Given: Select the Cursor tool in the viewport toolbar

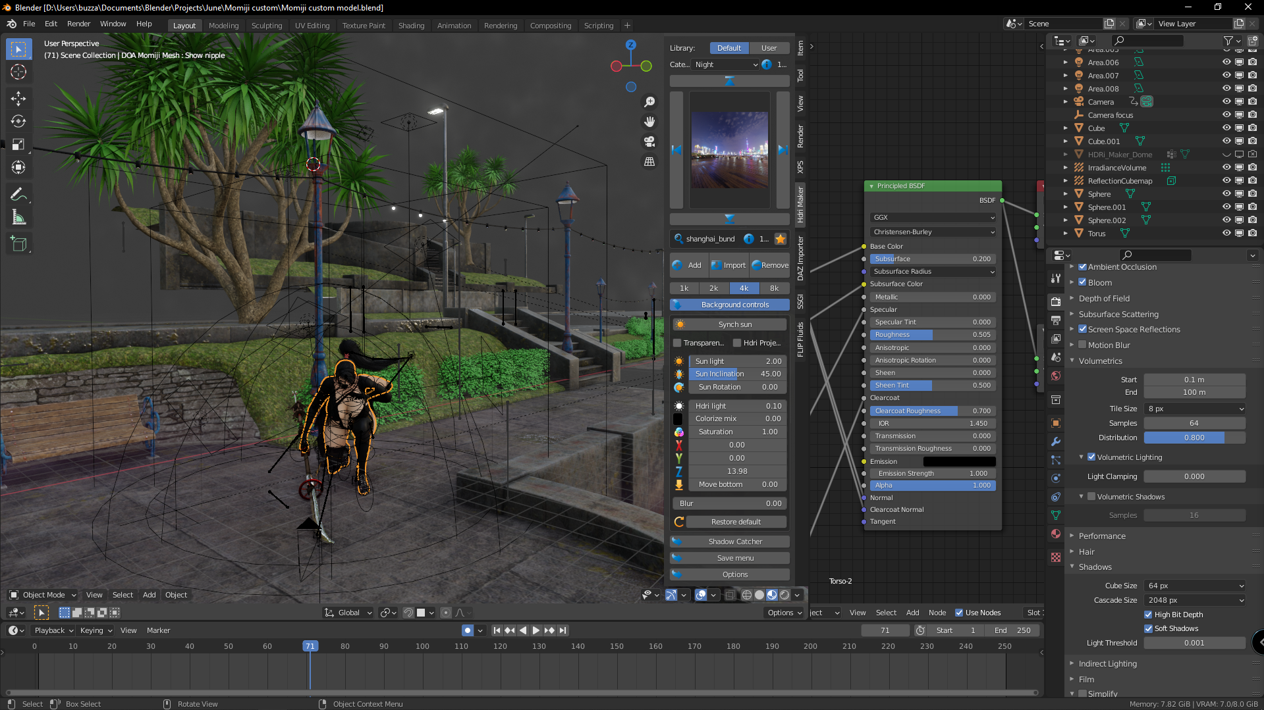Looking at the screenshot, I should point(18,72).
